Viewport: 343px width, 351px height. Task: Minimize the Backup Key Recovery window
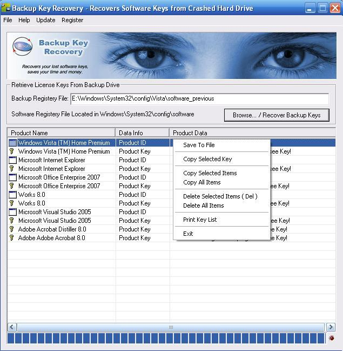tap(310, 8)
